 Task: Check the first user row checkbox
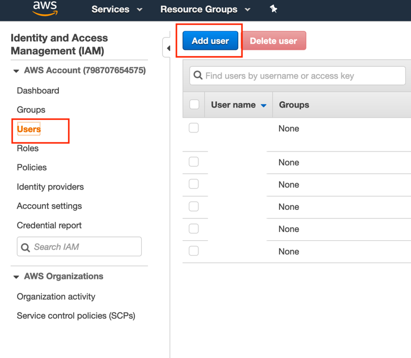(194, 128)
